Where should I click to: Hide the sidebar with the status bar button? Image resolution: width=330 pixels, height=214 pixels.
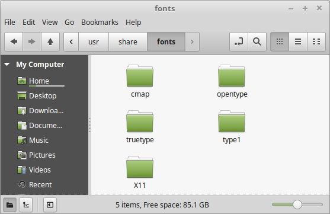point(50,205)
